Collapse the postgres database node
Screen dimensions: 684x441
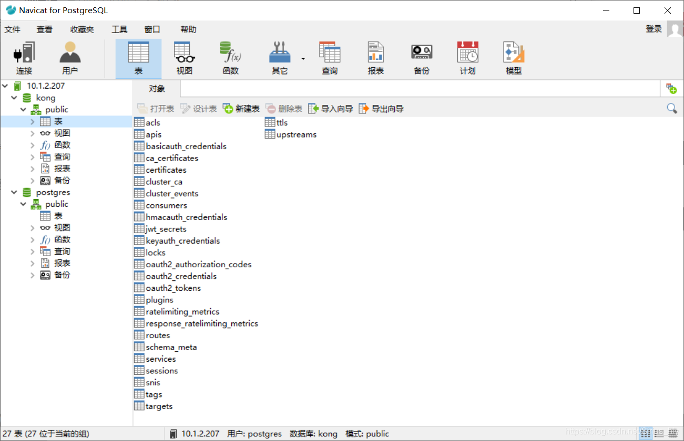14,192
